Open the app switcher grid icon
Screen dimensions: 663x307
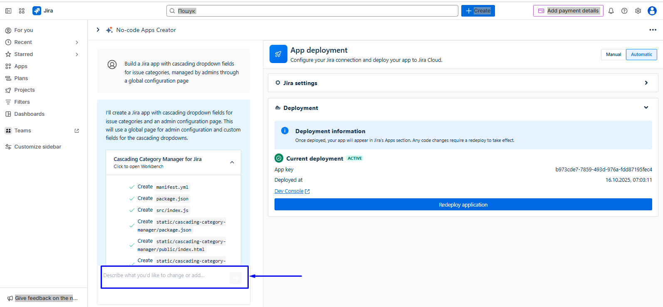click(x=22, y=11)
